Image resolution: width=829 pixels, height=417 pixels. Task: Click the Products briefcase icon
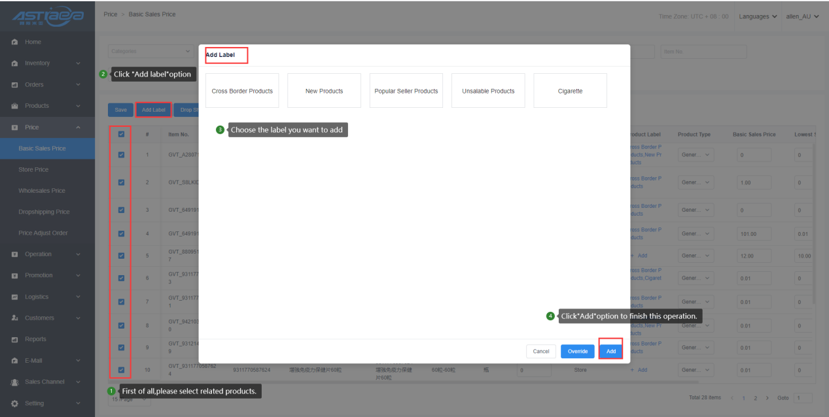pyautogui.click(x=14, y=106)
